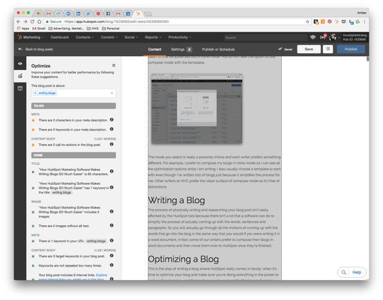The width and height of the screenshot is (383, 300).
Task: Open the Content nav dropdown menu
Action: (109, 37)
